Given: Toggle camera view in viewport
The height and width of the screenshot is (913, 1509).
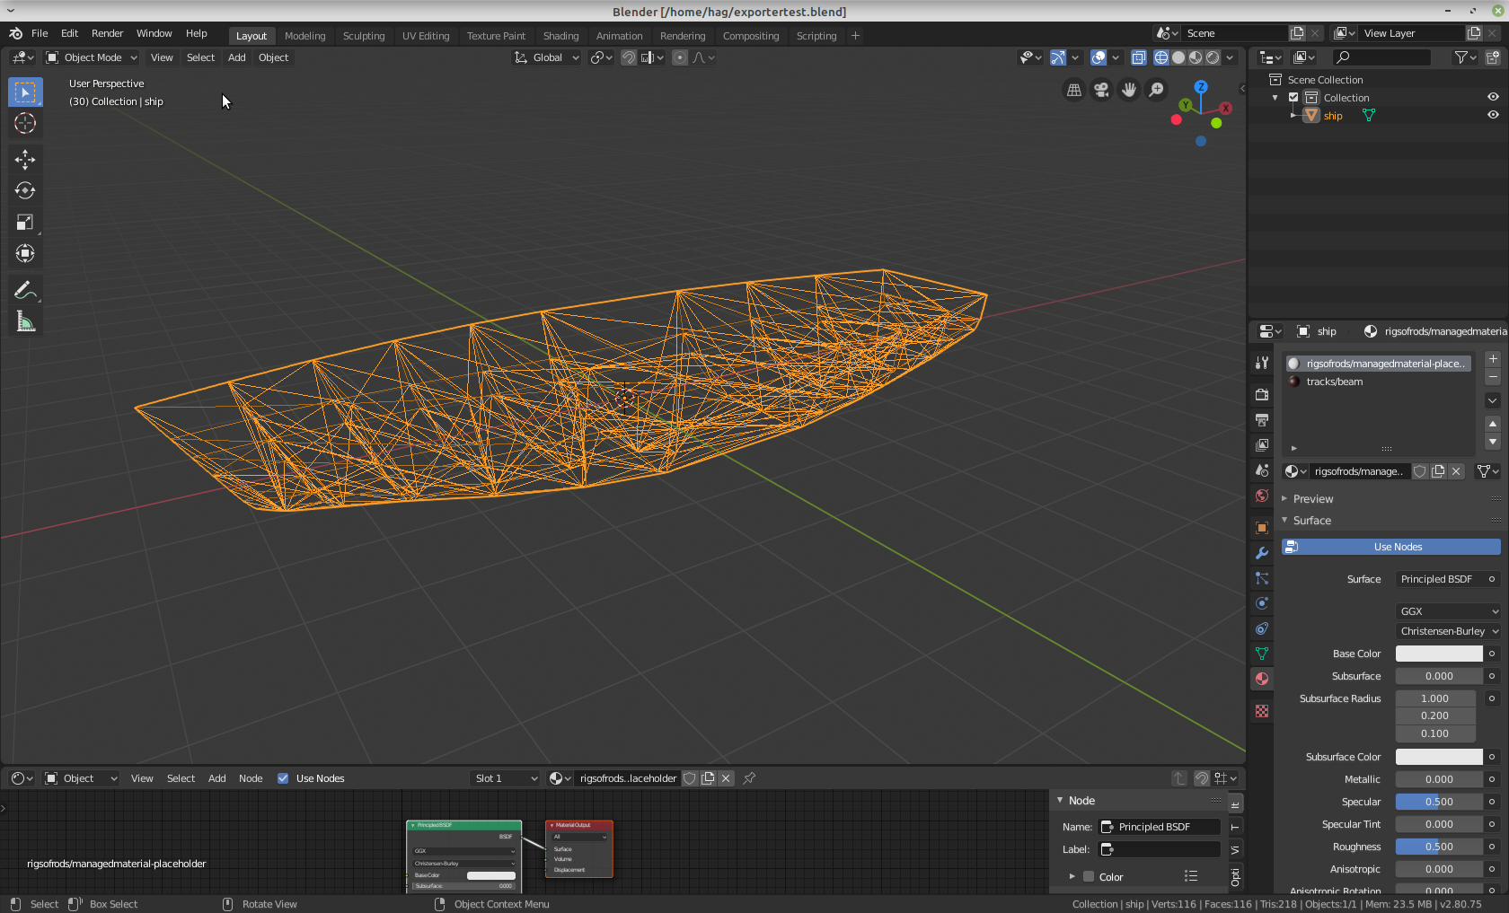Looking at the screenshot, I should (1101, 90).
